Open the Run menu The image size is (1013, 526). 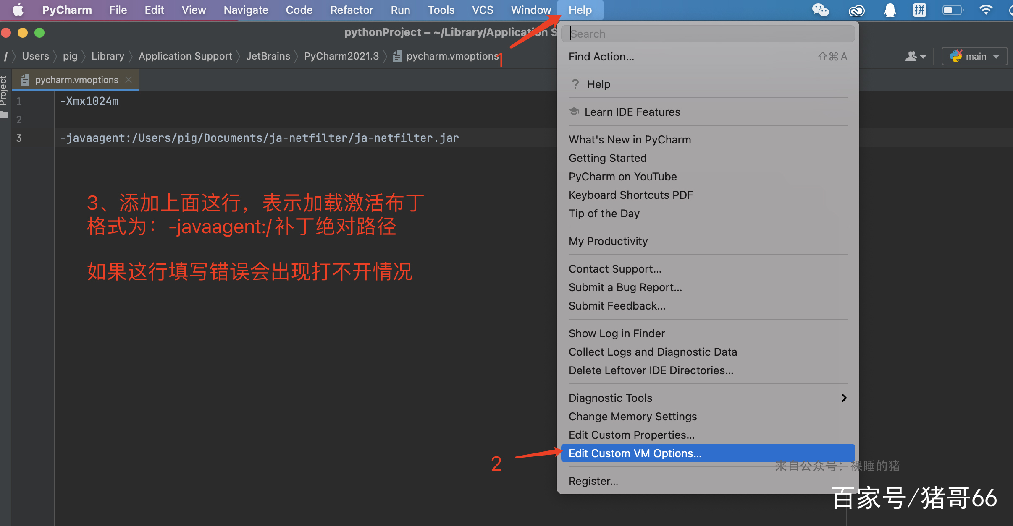pyautogui.click(x=400, y=10)
